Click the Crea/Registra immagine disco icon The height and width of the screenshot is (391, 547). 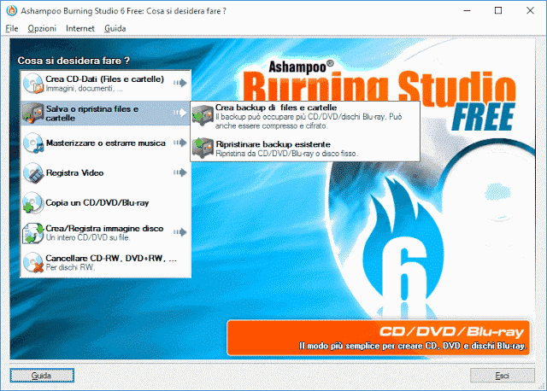tap(33, 233)
